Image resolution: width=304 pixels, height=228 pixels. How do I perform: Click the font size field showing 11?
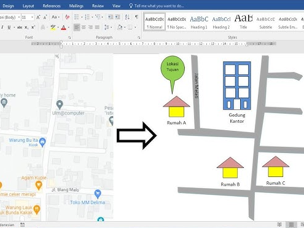(x=26, y=17)
